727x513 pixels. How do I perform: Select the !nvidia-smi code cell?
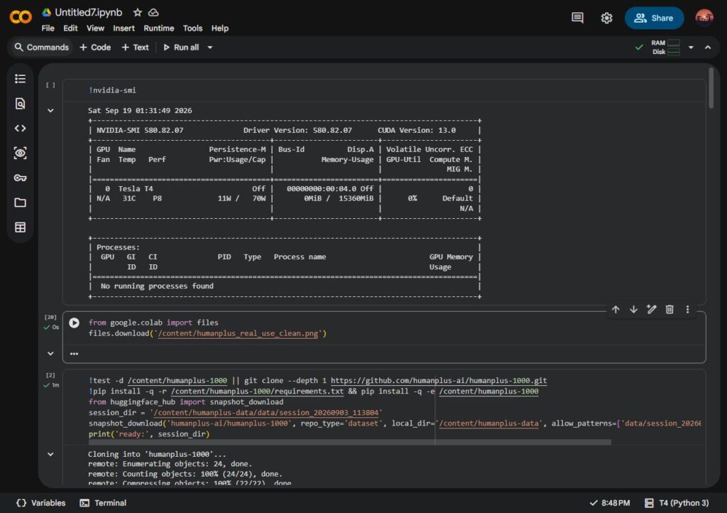384,90
